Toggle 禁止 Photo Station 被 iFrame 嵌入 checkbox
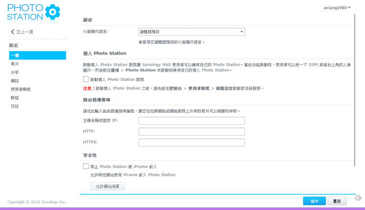365x210 pixels. (86, 166)
